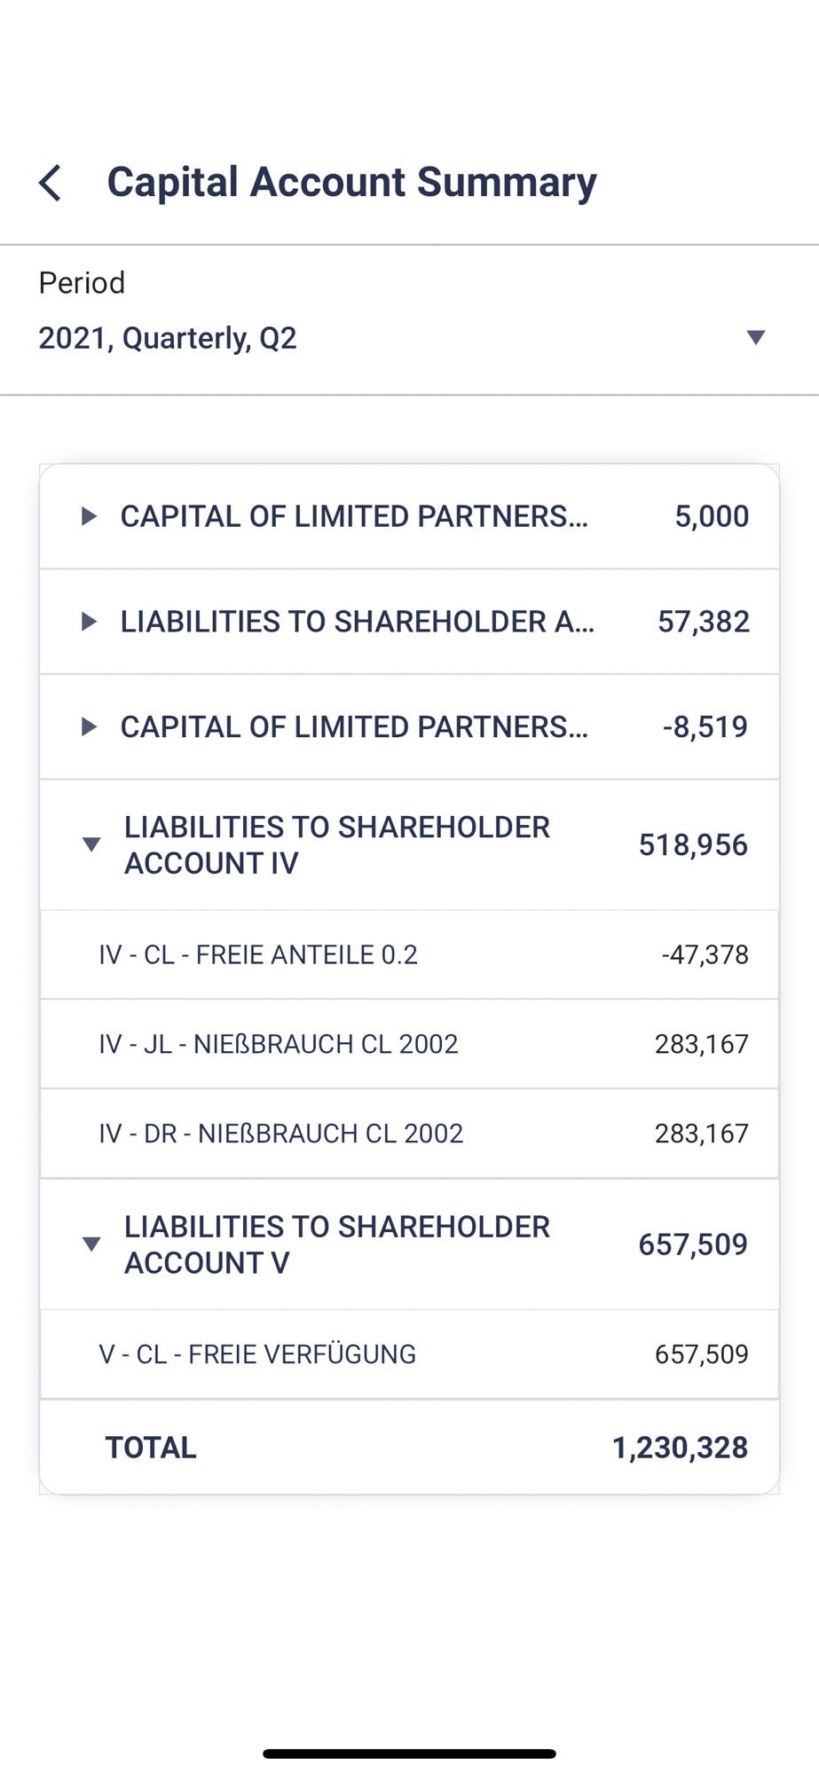The image size is (819, 1774).
Task: Tap the TOTAL row label
Action: pyautogui.click(x=151, y=1448)
